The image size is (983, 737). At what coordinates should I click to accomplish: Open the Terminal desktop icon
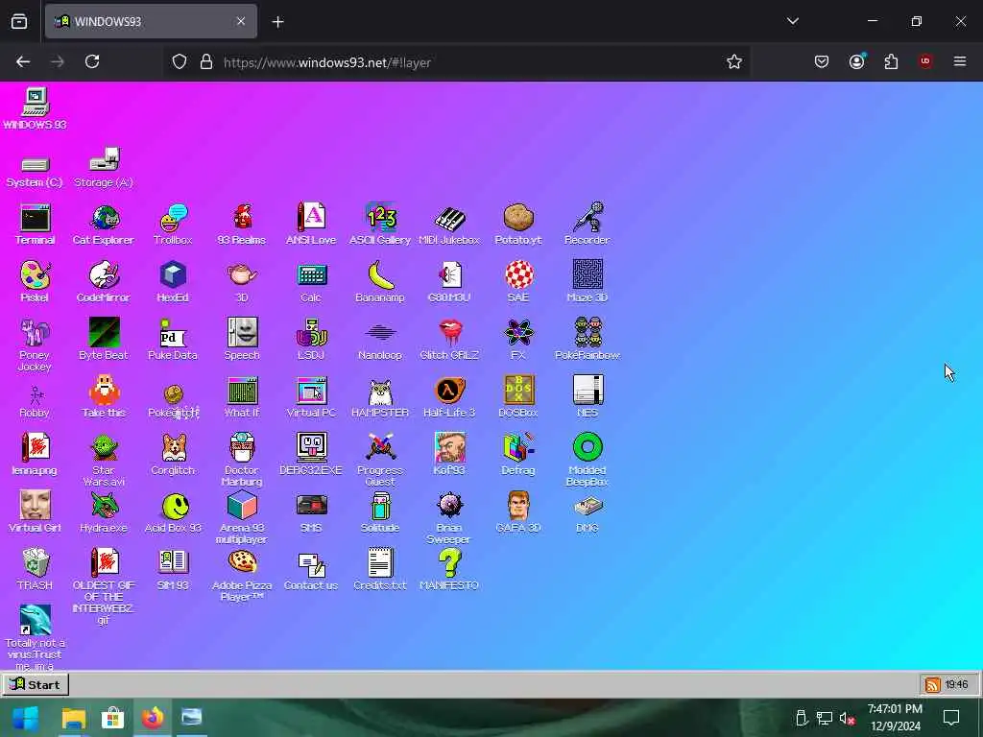[x=36, y=218]
